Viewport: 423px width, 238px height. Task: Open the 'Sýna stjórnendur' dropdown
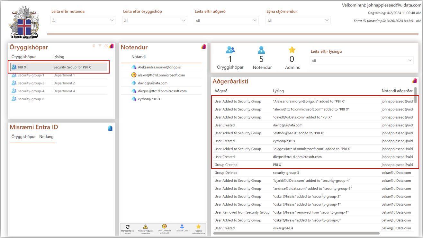(x=298, y=21)
